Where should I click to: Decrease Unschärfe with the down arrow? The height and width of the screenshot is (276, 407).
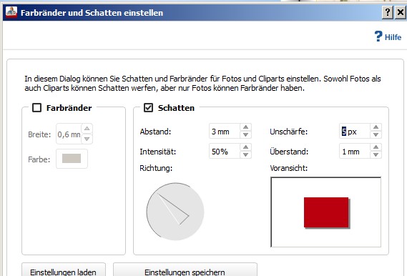(376, 134)
